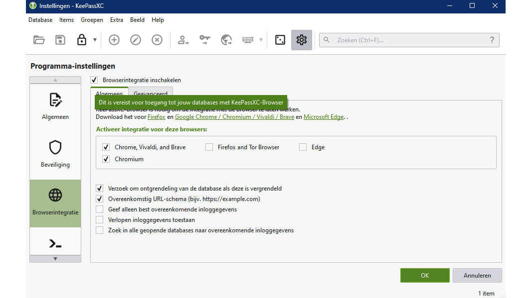This screenshot has height=298, width=531.
Task: Select Beveiliging shield category in sidebar
Action: pyautogui.click(x=55, y=154)
